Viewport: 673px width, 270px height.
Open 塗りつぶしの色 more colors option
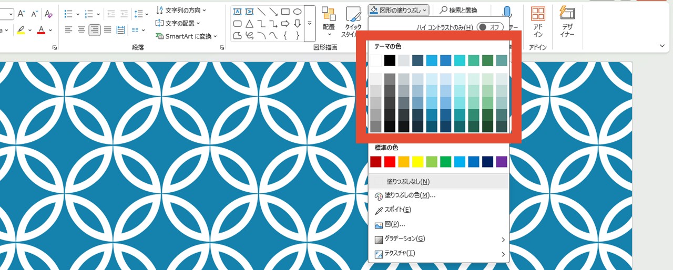410,195
